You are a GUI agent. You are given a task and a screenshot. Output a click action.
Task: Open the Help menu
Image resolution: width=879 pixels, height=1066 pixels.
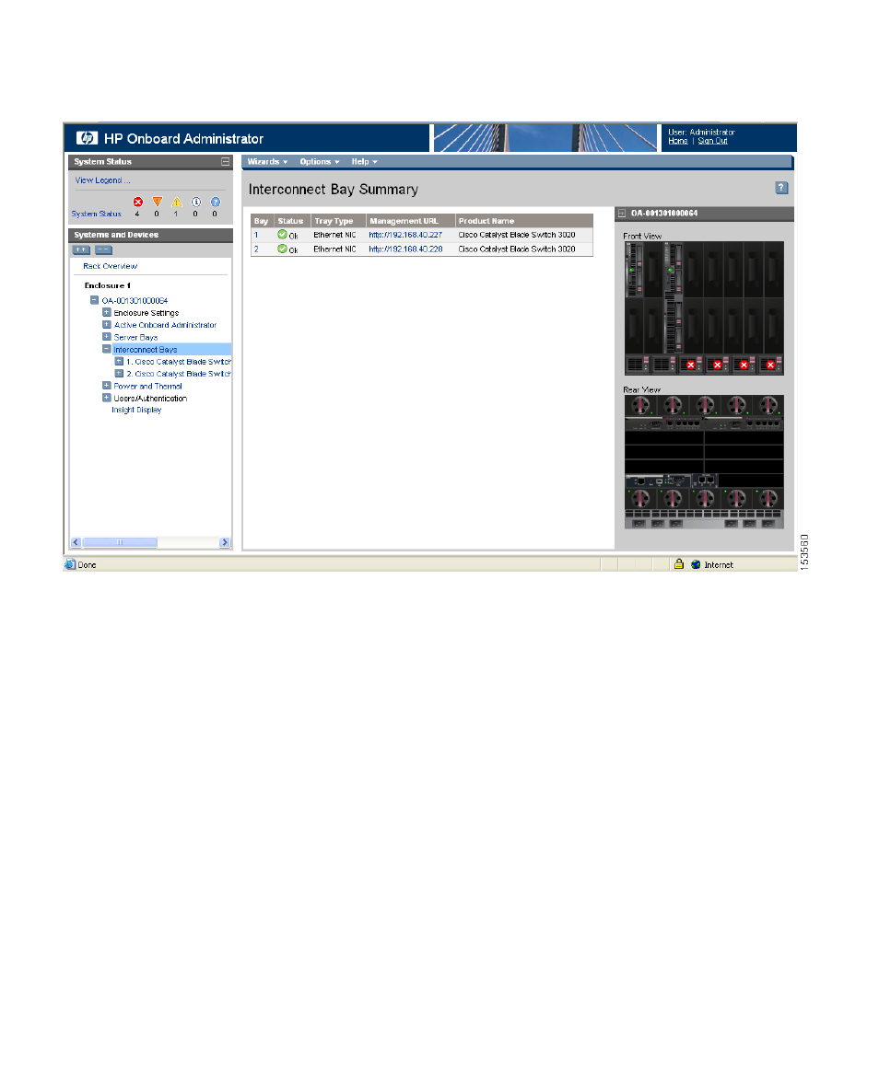365,162
